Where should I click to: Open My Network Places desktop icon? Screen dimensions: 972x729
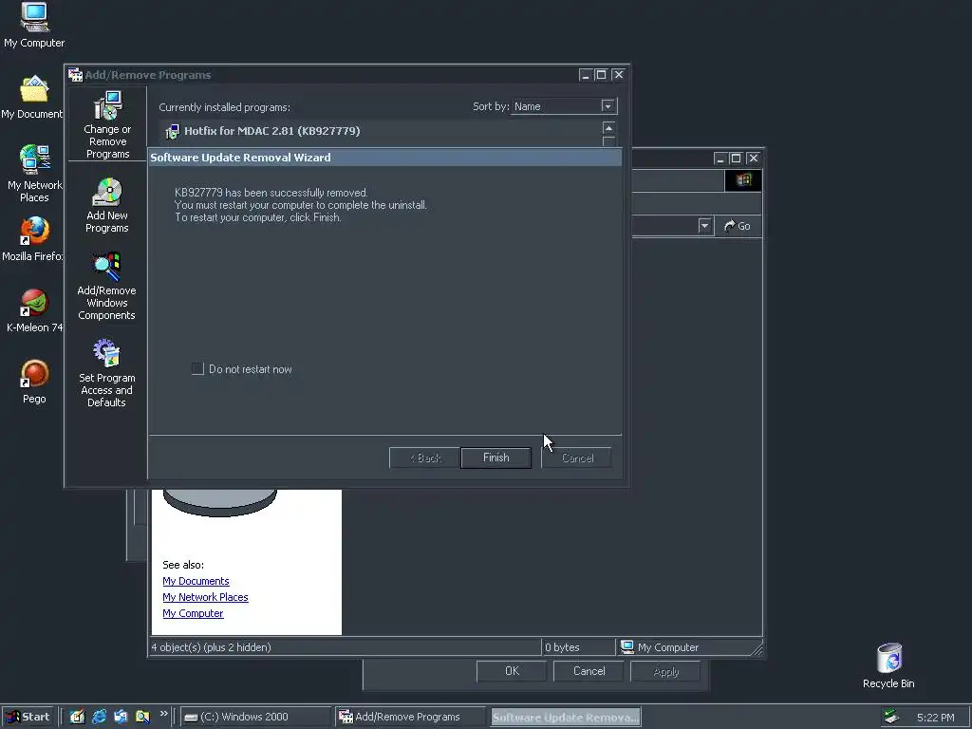(34, 174)
